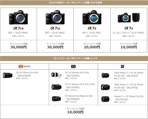148x119 pixels.
Task: Click the α7S II camera body image
Action: click(55, 17)
